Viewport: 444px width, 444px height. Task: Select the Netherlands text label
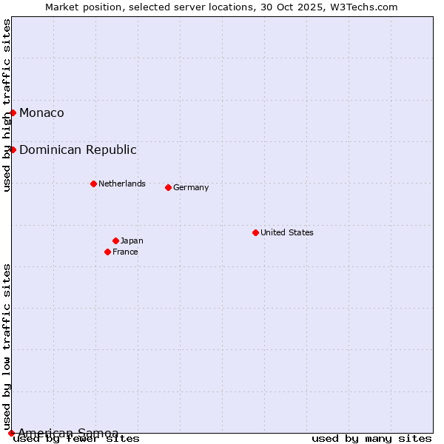pyautogui.click(x=121, y=184)
